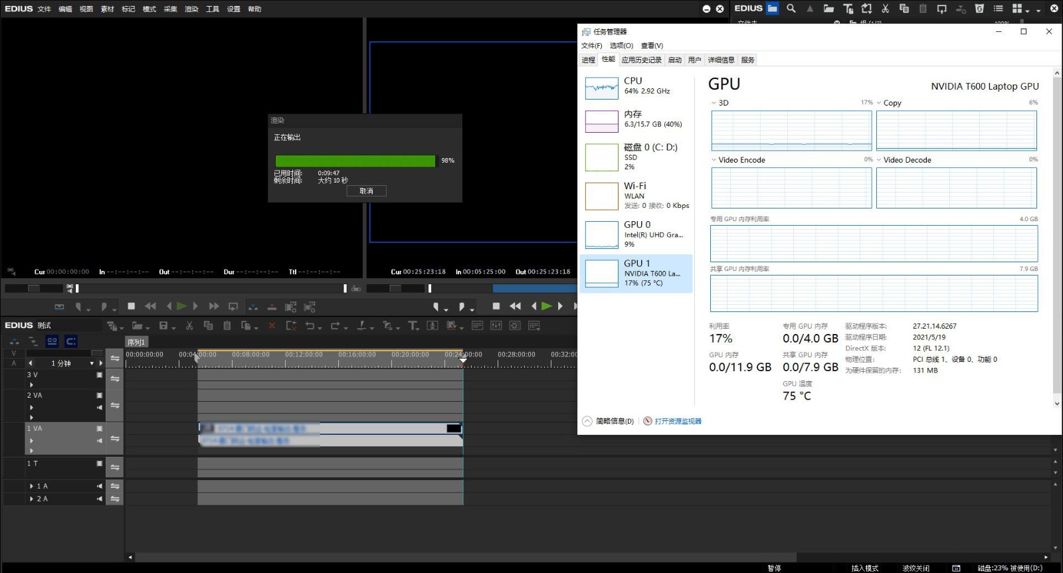Open the new sequence dropdown in the timeline toolbar
1063x573 pixels.
pyautogui.click(x=122, y=327)
